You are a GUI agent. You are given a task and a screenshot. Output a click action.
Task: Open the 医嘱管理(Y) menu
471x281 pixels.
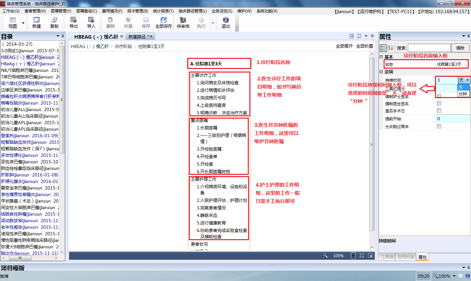click(x=61, y=11)
